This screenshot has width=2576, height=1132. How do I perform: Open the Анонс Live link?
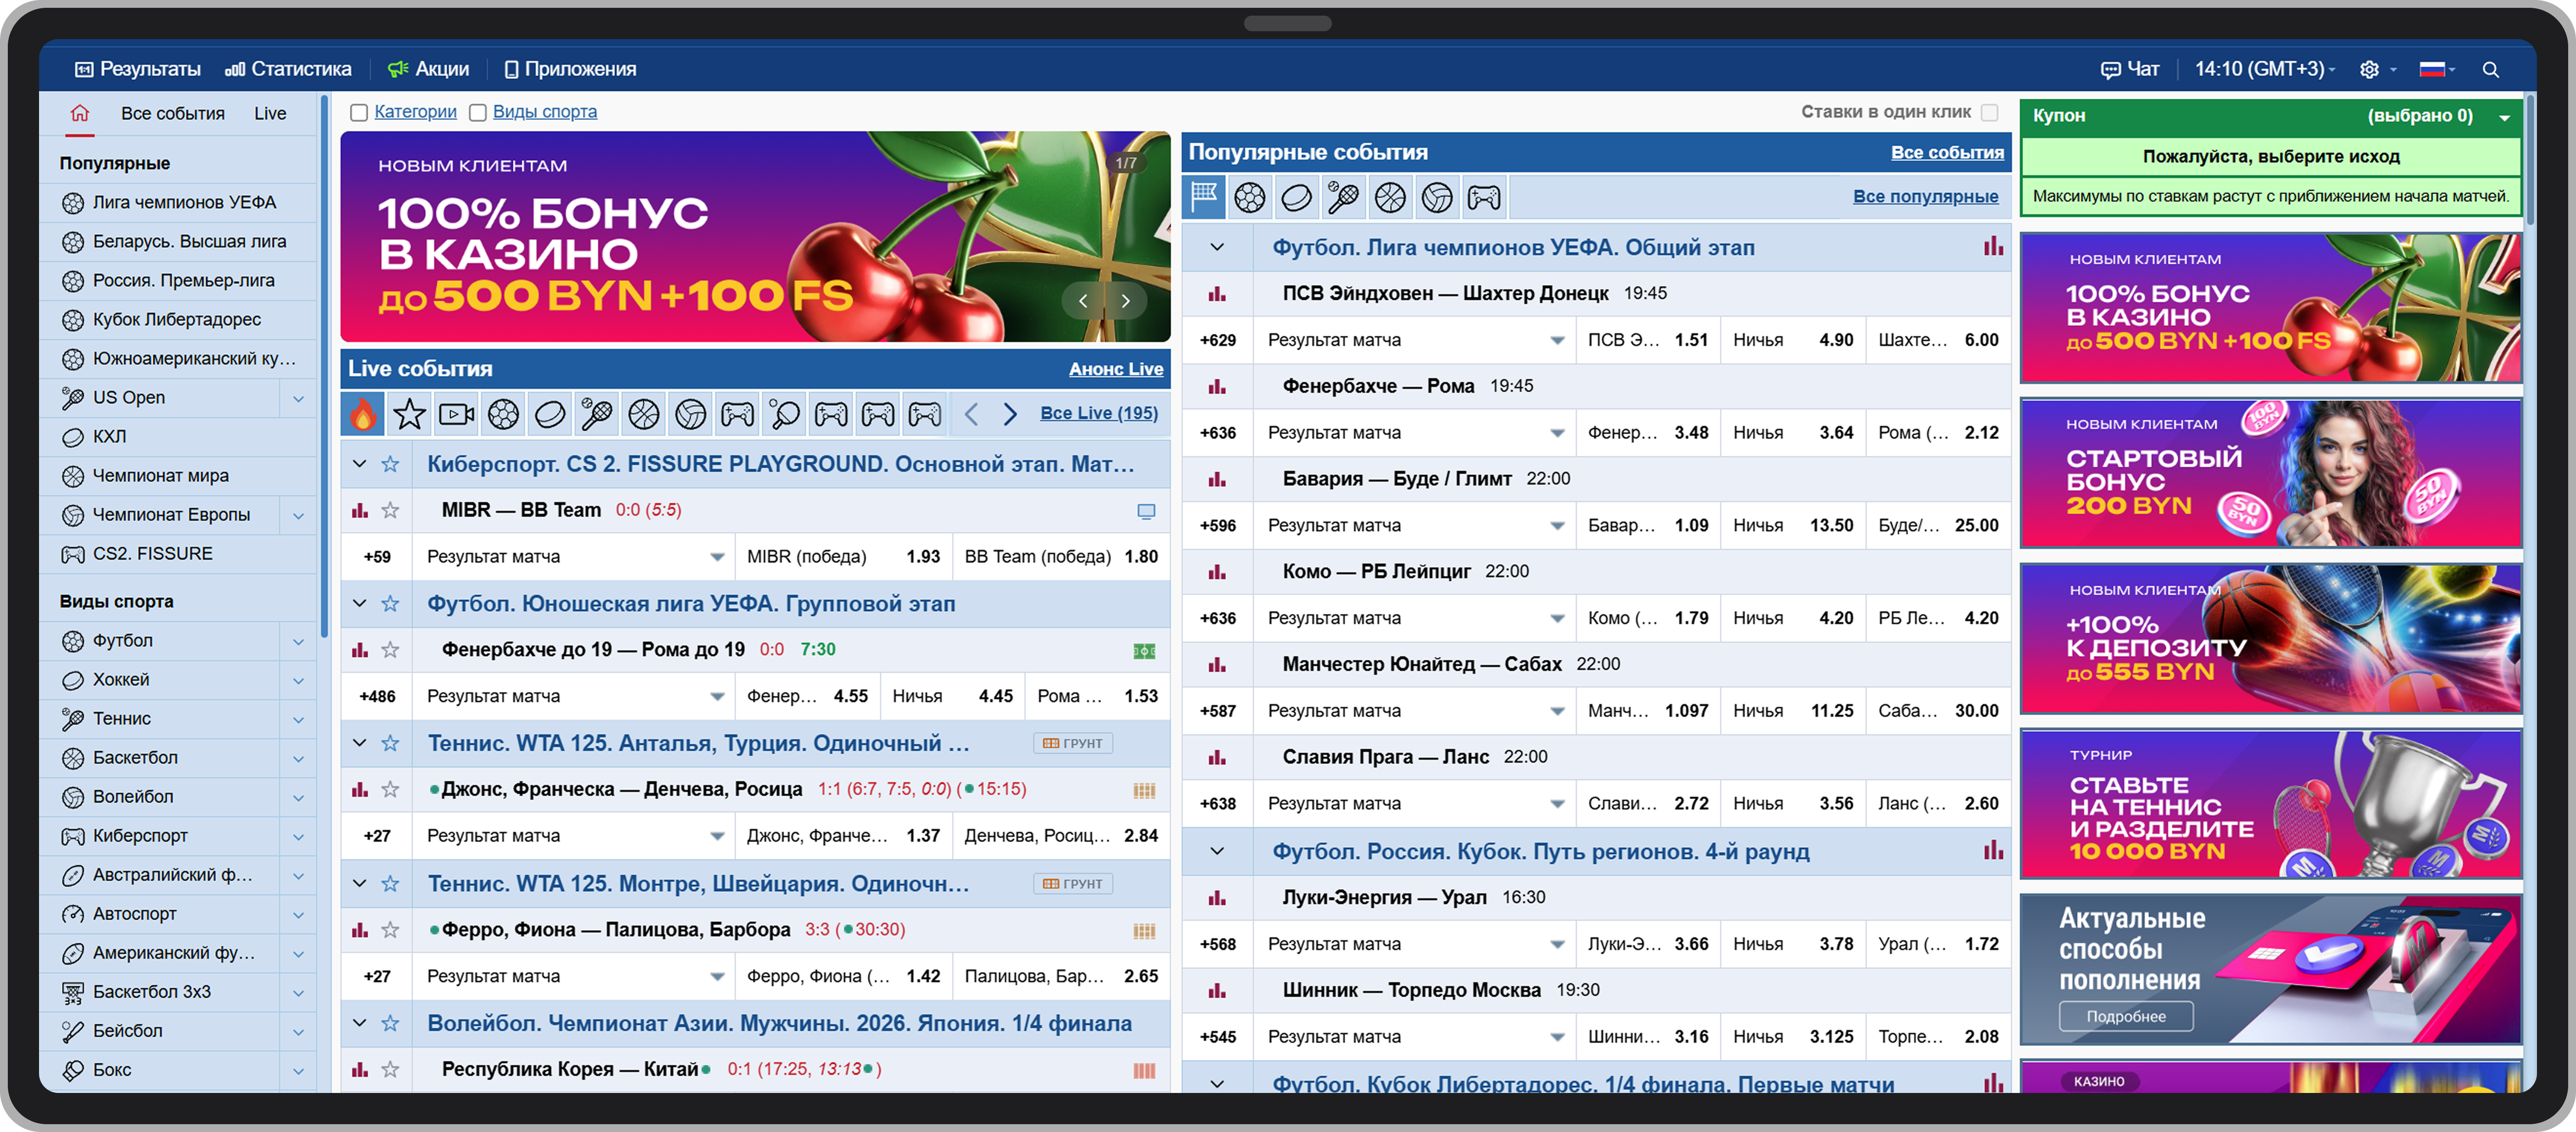click(x=1116, y=369)
